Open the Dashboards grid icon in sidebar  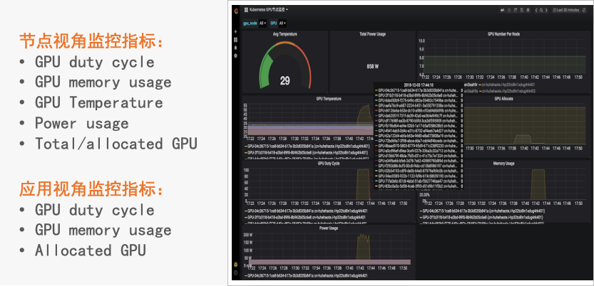tap(236, 40)
